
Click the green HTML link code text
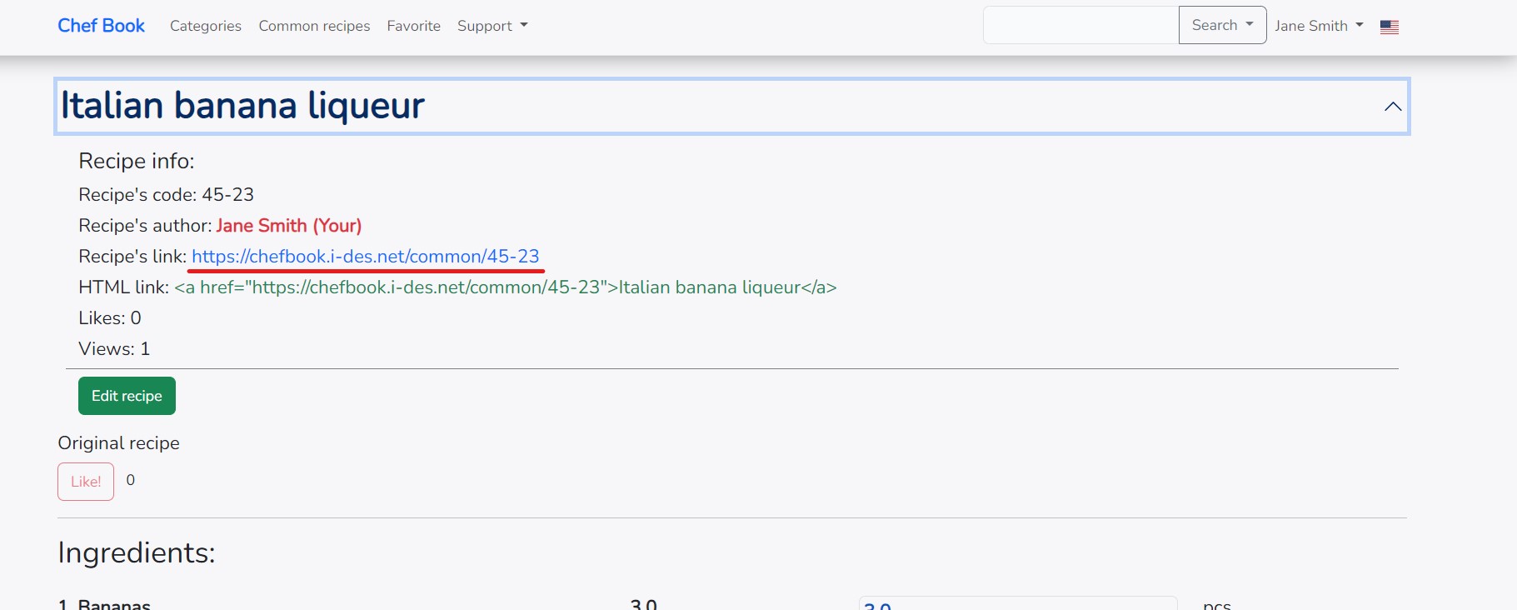click(505, 287)
